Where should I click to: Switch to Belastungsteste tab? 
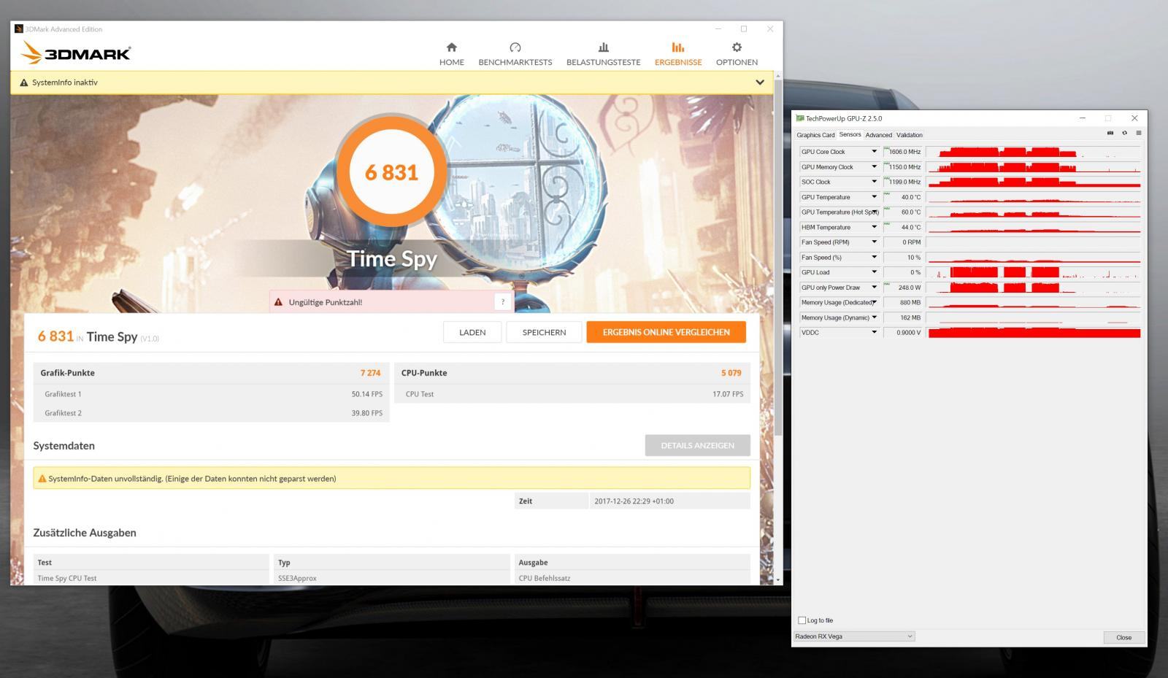[603, 54]
